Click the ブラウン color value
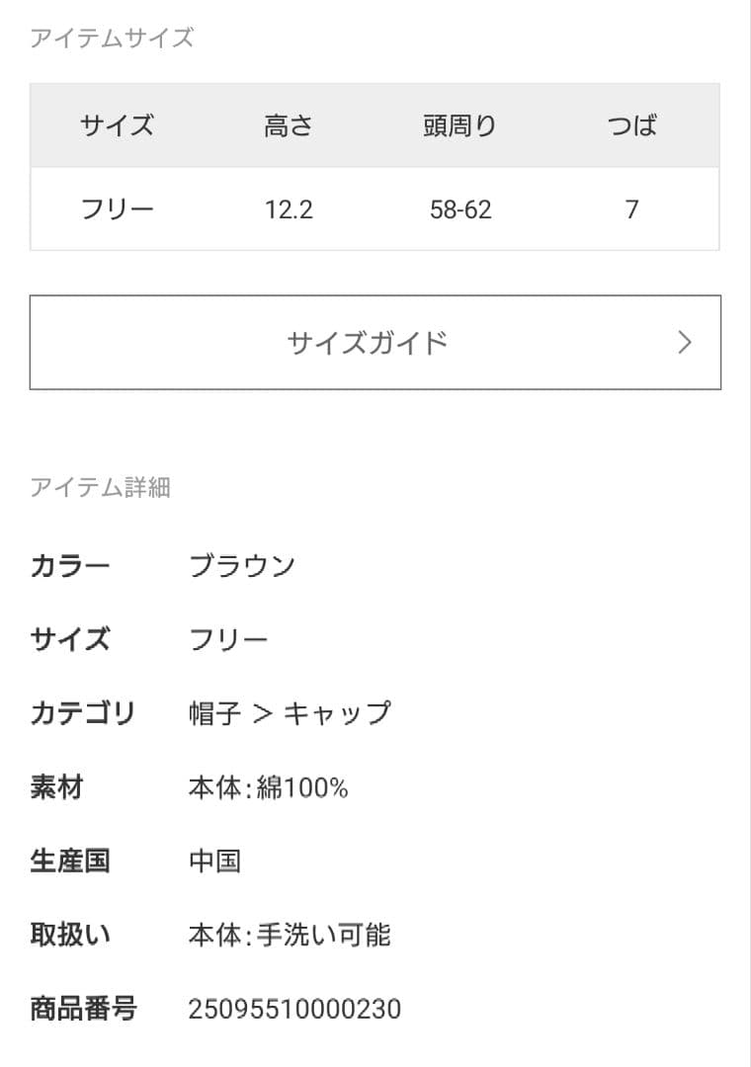 tap(242, 566)
